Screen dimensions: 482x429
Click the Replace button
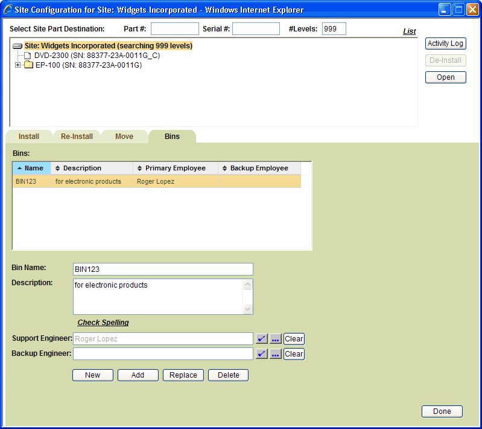click(183, 375)
